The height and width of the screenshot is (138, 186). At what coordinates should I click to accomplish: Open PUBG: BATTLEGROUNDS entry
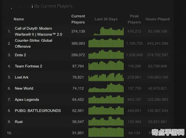click(x=38, y=111)
